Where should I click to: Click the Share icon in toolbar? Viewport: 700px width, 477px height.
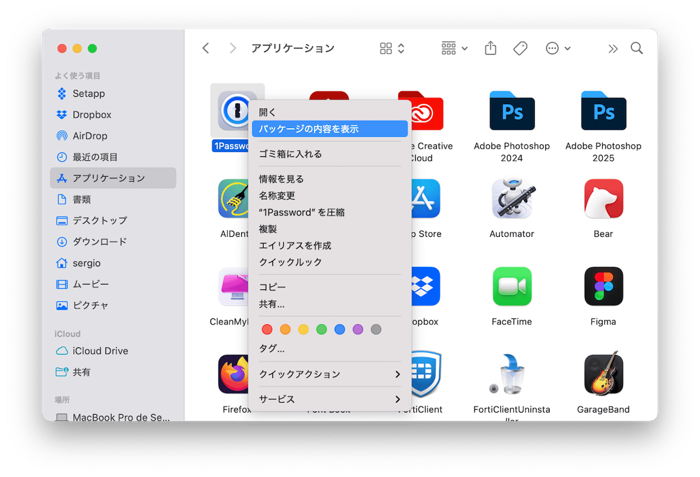pyautogui.click(x=490, y=48)
